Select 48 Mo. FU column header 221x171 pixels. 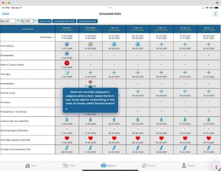[x=209, y=29]
